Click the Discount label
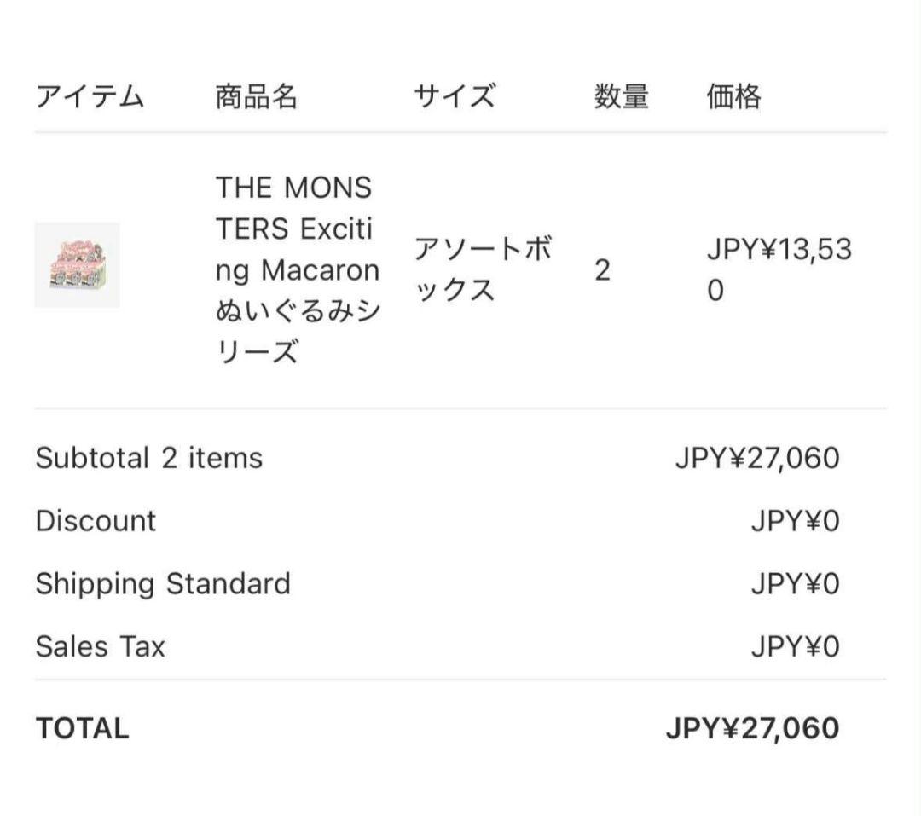This screenshot has height=816, width=921. [96, 521]
